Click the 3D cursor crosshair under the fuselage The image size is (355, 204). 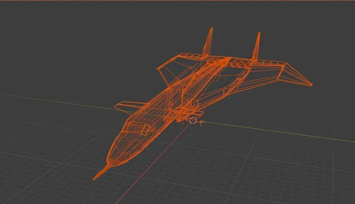[193, 121]
